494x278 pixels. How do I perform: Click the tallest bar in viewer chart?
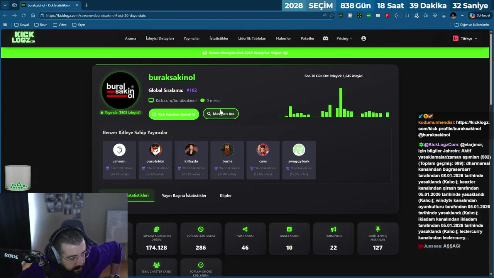[x=341, y=103]
